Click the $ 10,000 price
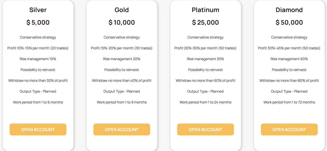 122,22
